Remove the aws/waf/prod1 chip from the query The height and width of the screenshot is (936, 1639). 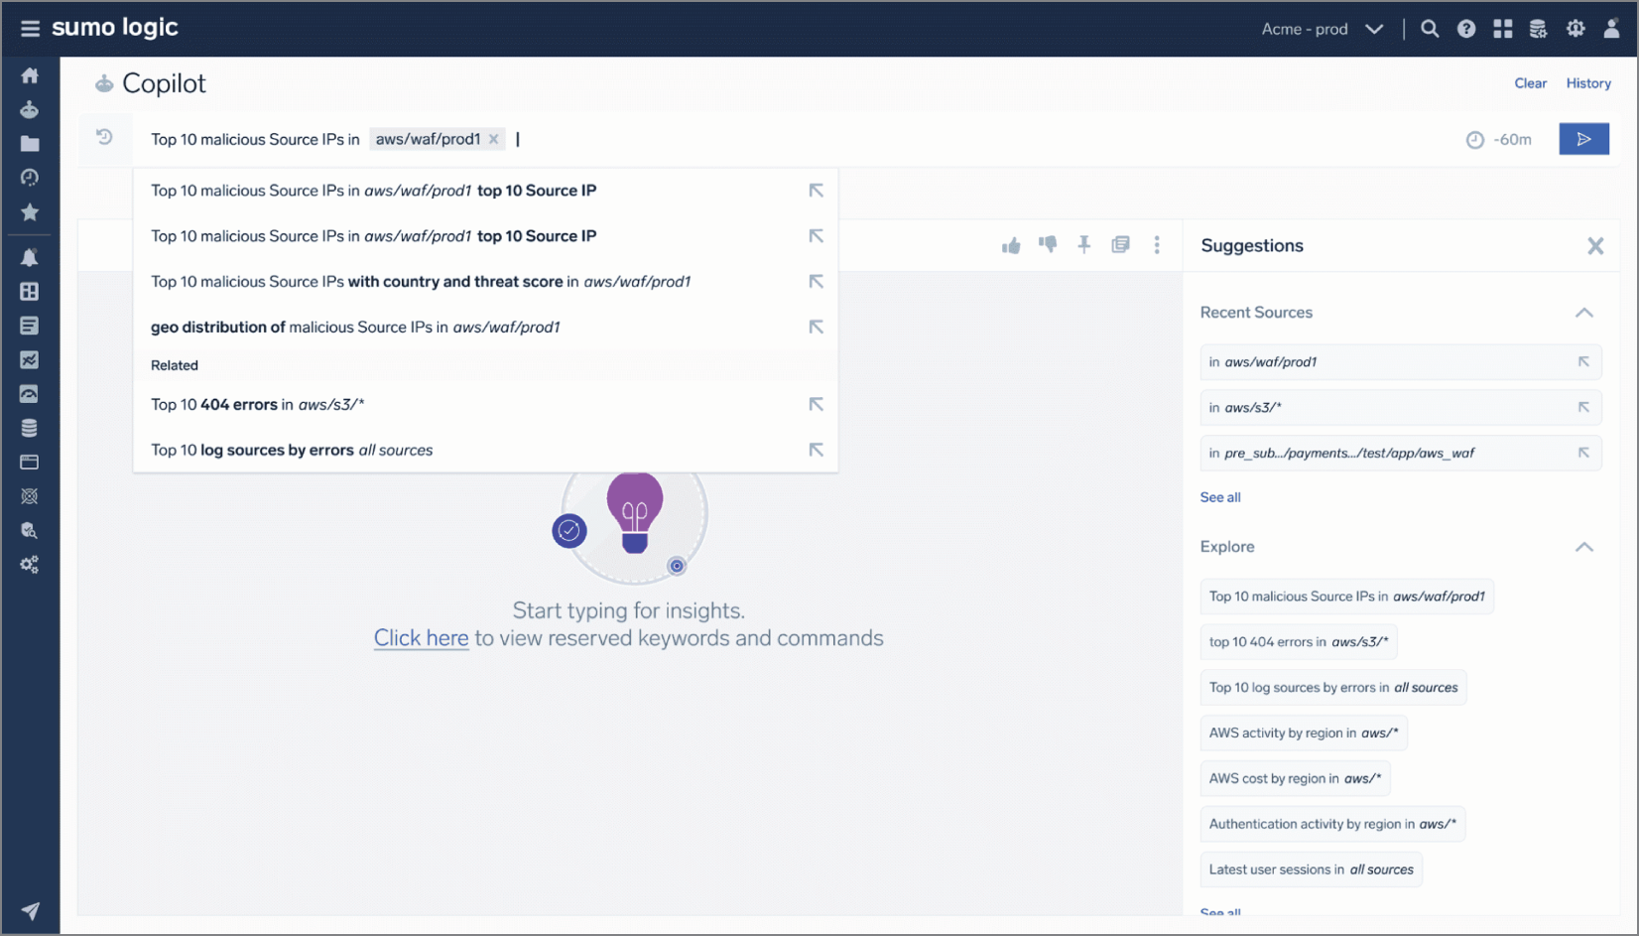coord(493,139)
